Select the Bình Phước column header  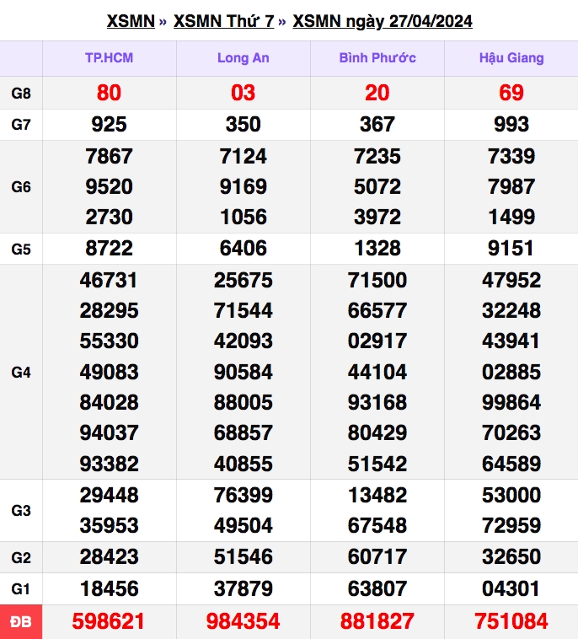point(377,58)
